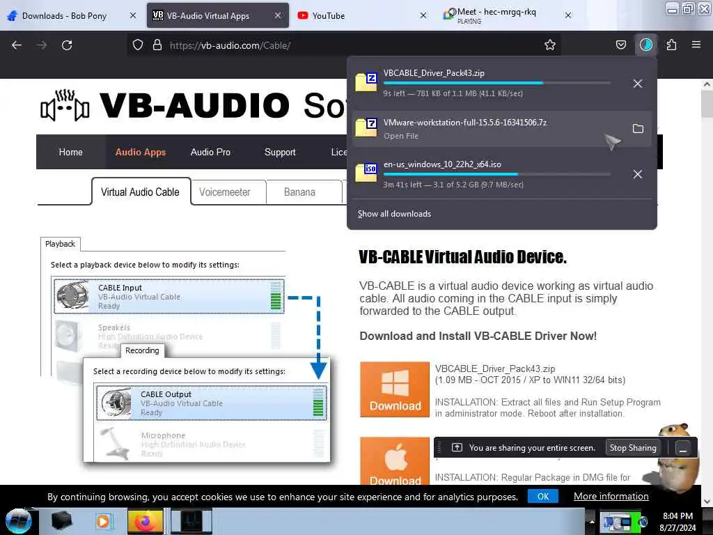713x535 pixels.
Task: Click the VB-CABLE Virtual Audio Device heading
Action: click(x=462, y=257)
